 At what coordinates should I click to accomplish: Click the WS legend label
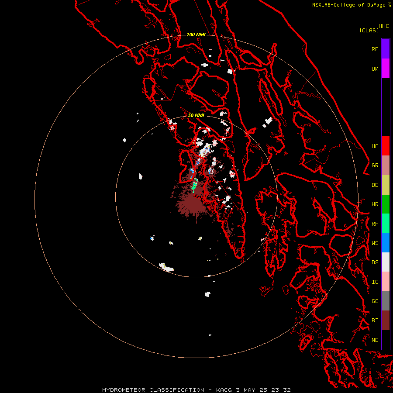coord(375,243)
